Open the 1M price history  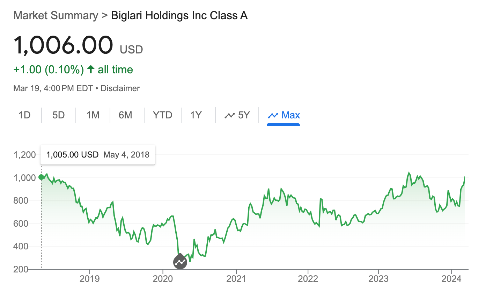tap(93, 115)
